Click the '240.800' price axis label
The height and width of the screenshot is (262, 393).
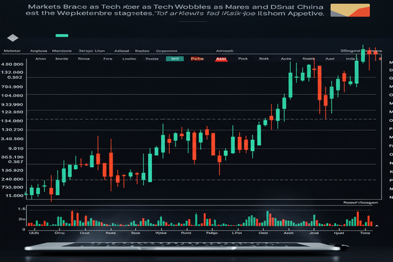point(12,179)
